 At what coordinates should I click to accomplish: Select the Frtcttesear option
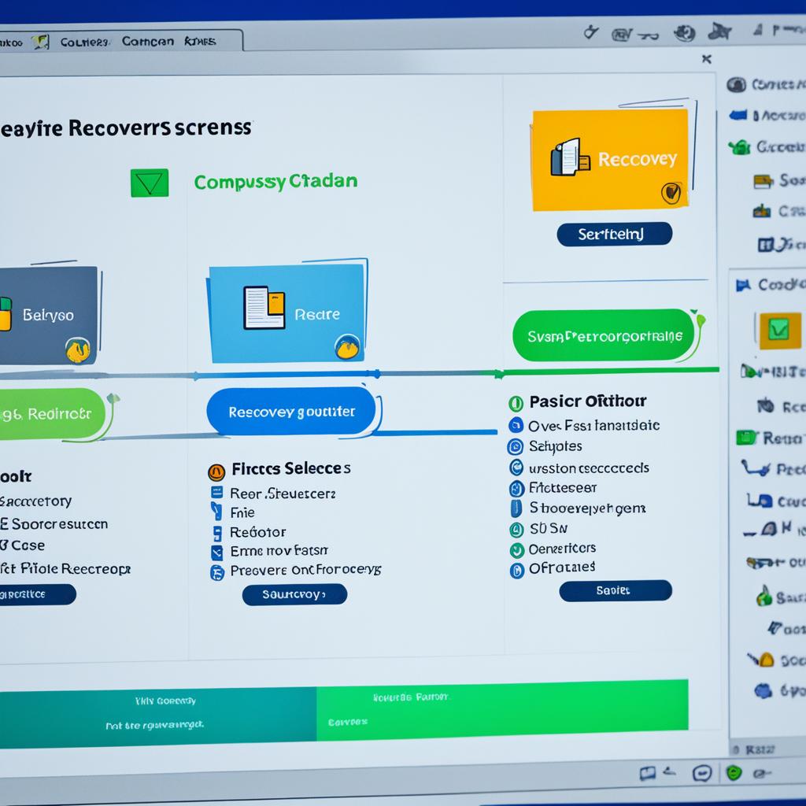(x=516, y=488)
